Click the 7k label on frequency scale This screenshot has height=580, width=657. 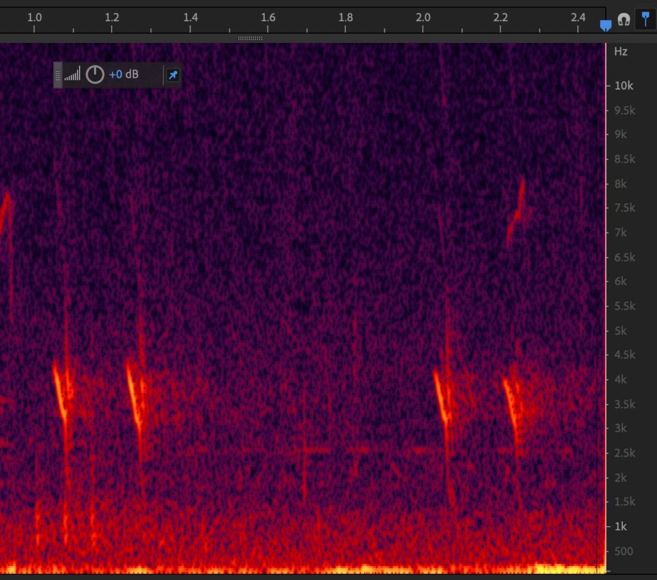pyautogui.click(x=620, y=233)
